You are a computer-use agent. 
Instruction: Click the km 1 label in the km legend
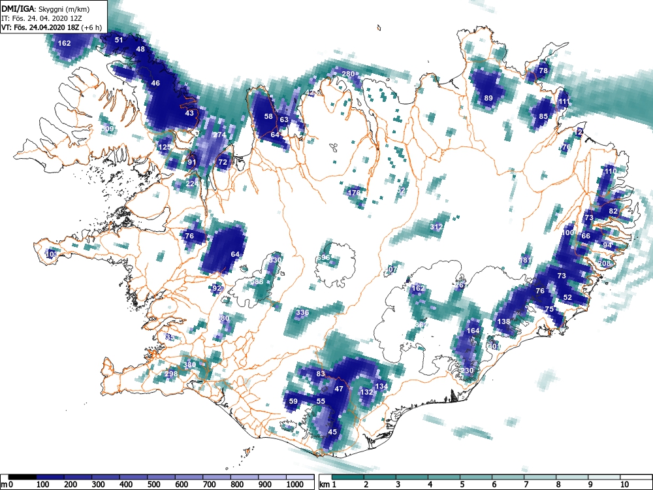[328, 485]
